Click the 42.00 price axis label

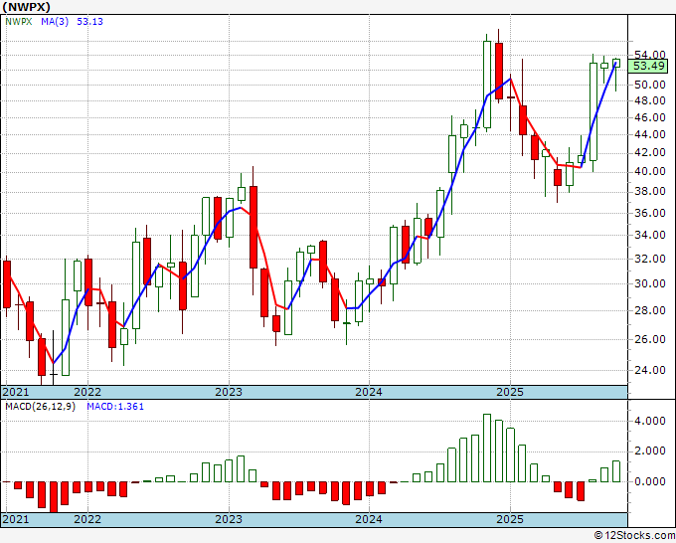(x=650, y=153)
